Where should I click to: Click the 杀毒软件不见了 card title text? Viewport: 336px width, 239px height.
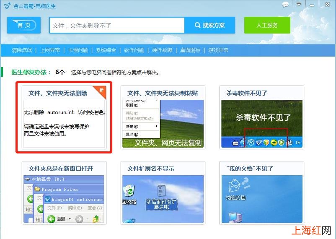[247, 93]
